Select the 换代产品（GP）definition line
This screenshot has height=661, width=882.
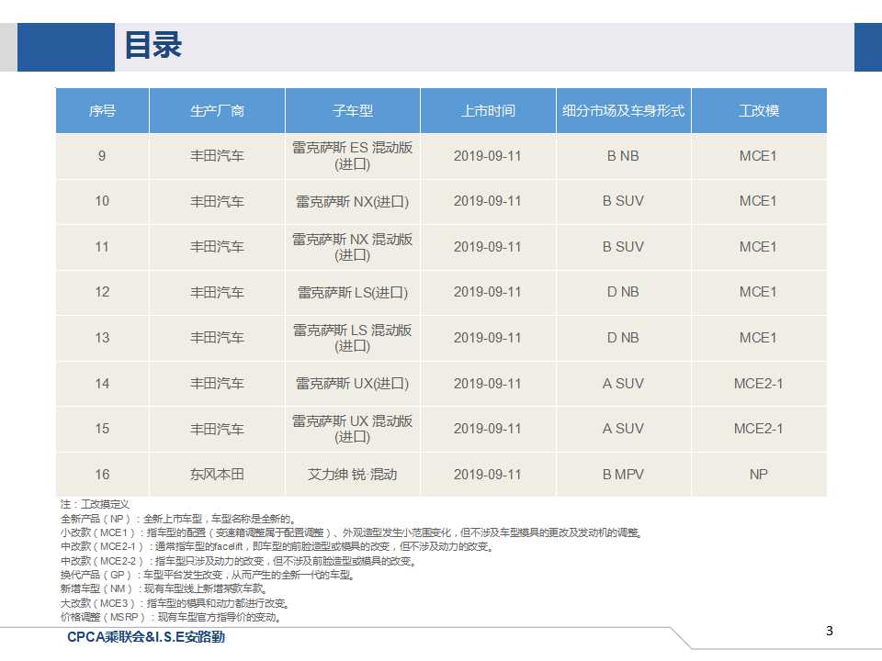click(208, 575)
